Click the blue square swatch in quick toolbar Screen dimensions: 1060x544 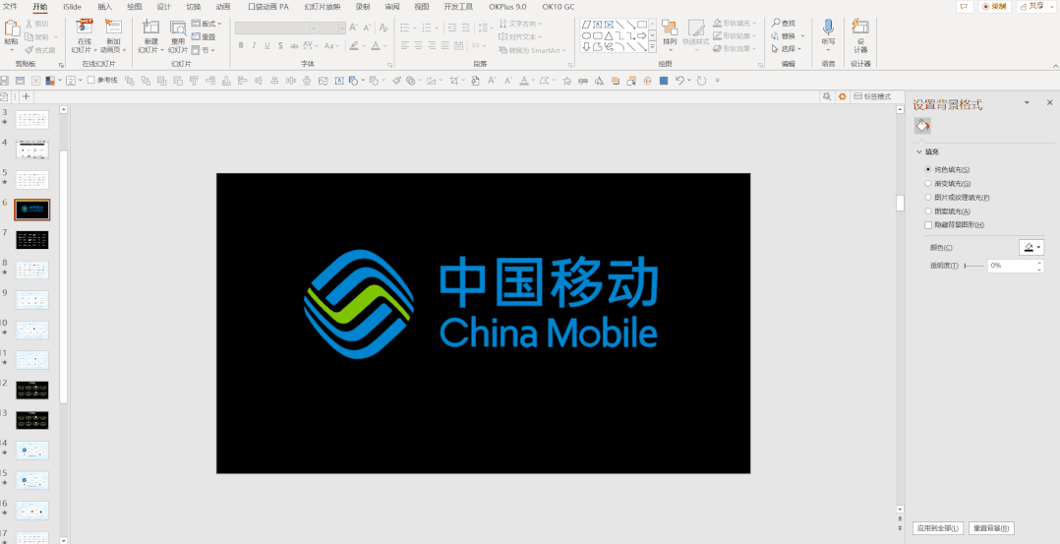click(x=664, y=81)
